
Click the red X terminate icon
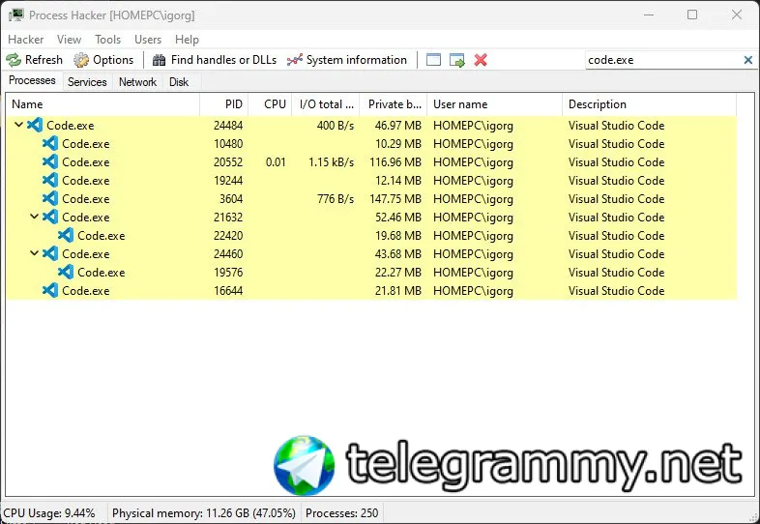pos(481,60)
